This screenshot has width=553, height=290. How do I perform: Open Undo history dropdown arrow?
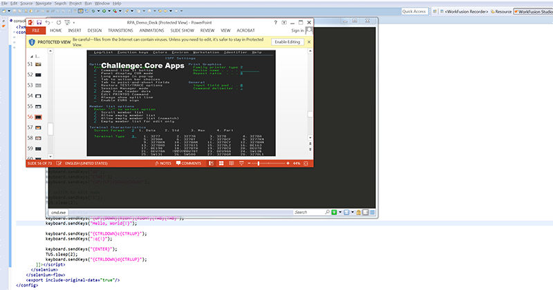[x=53, y=23]
